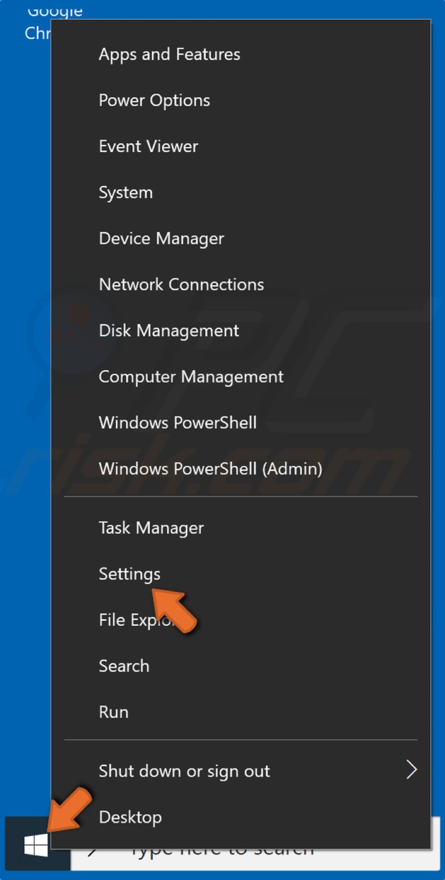Open Disk Management
Screen dimensions: 445x880
click(168, 331)
